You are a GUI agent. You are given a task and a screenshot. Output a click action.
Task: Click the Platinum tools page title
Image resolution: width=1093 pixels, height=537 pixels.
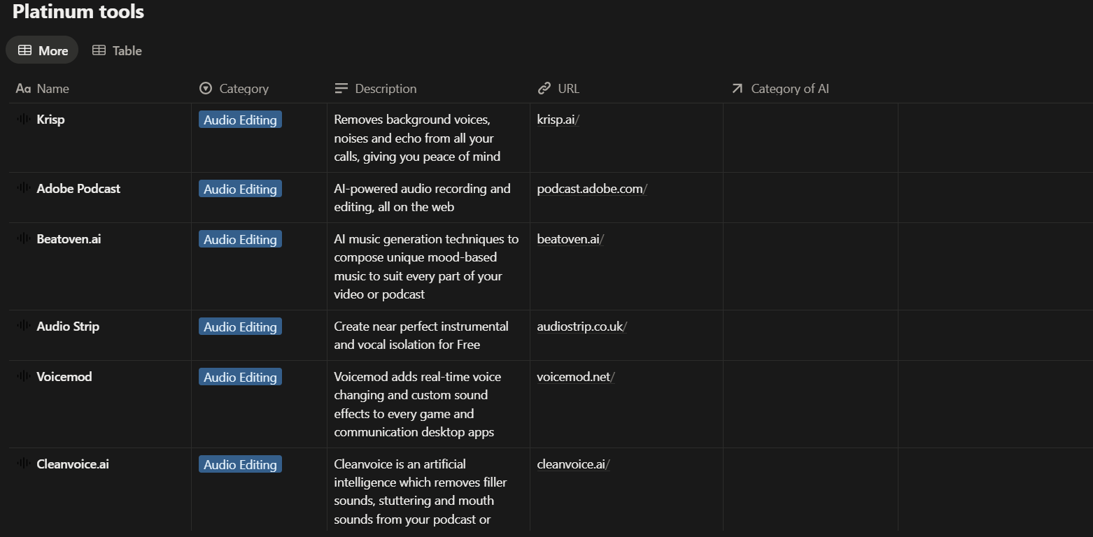[x=77, y=11]
